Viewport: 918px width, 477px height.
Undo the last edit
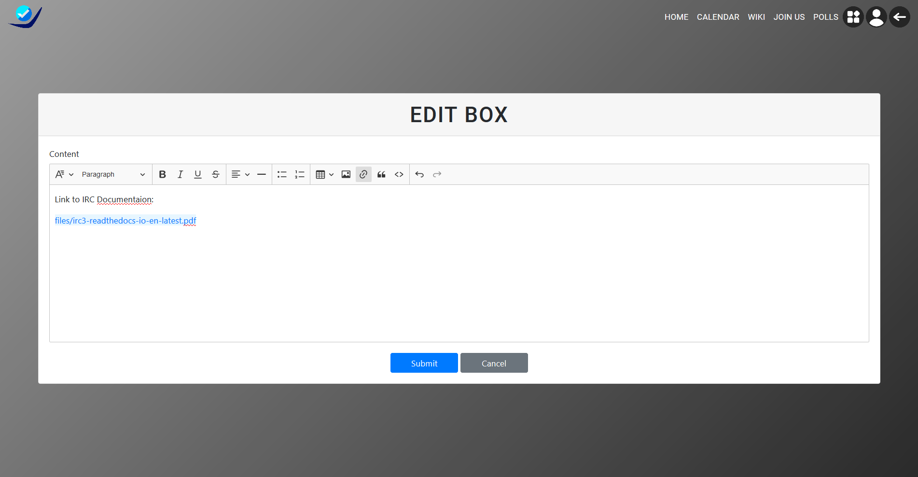coord(419,174)
